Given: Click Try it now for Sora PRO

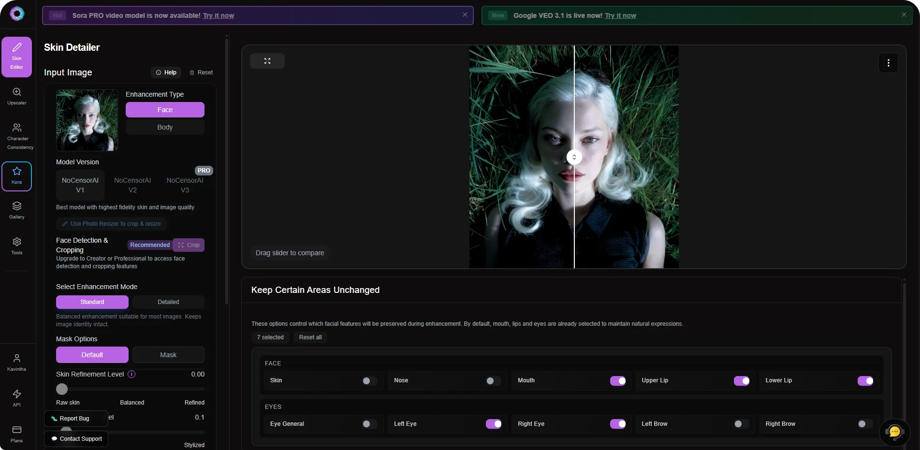Looking at the screenshot, I should tap(219, 15).
